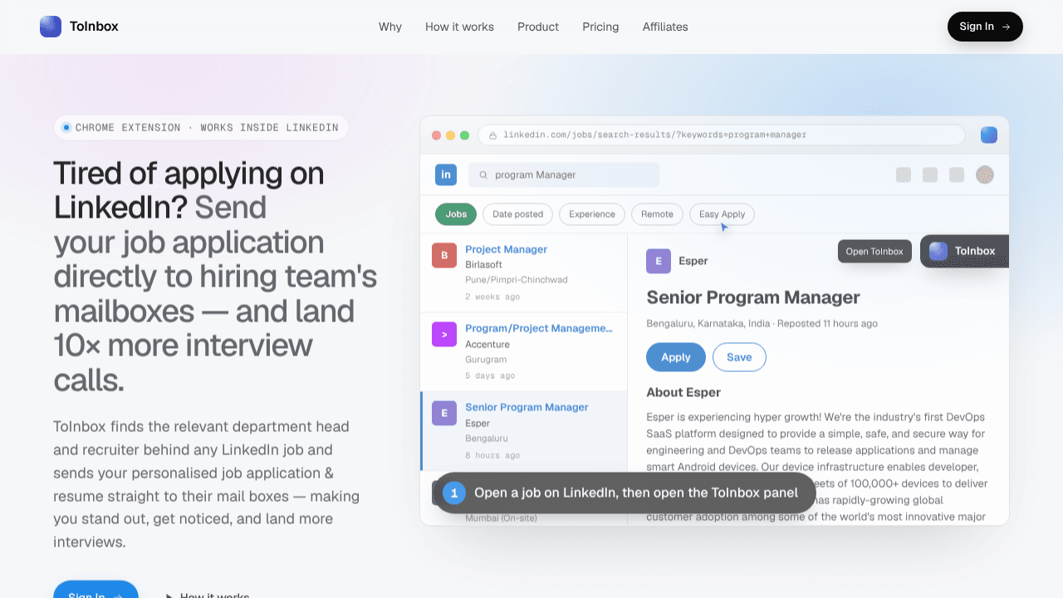This screenshot has height=598, width=1063.
Task: Click the LinkedIn logo icon in mockup
Action: [446, 174]
